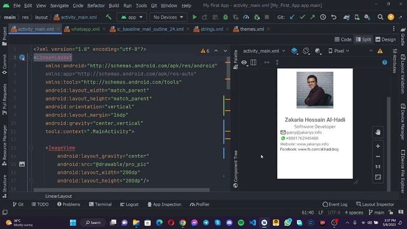This screenshot has height=229, width=407.
Task: Click the Stop button in the toolbar
Action: click(267, 17)
